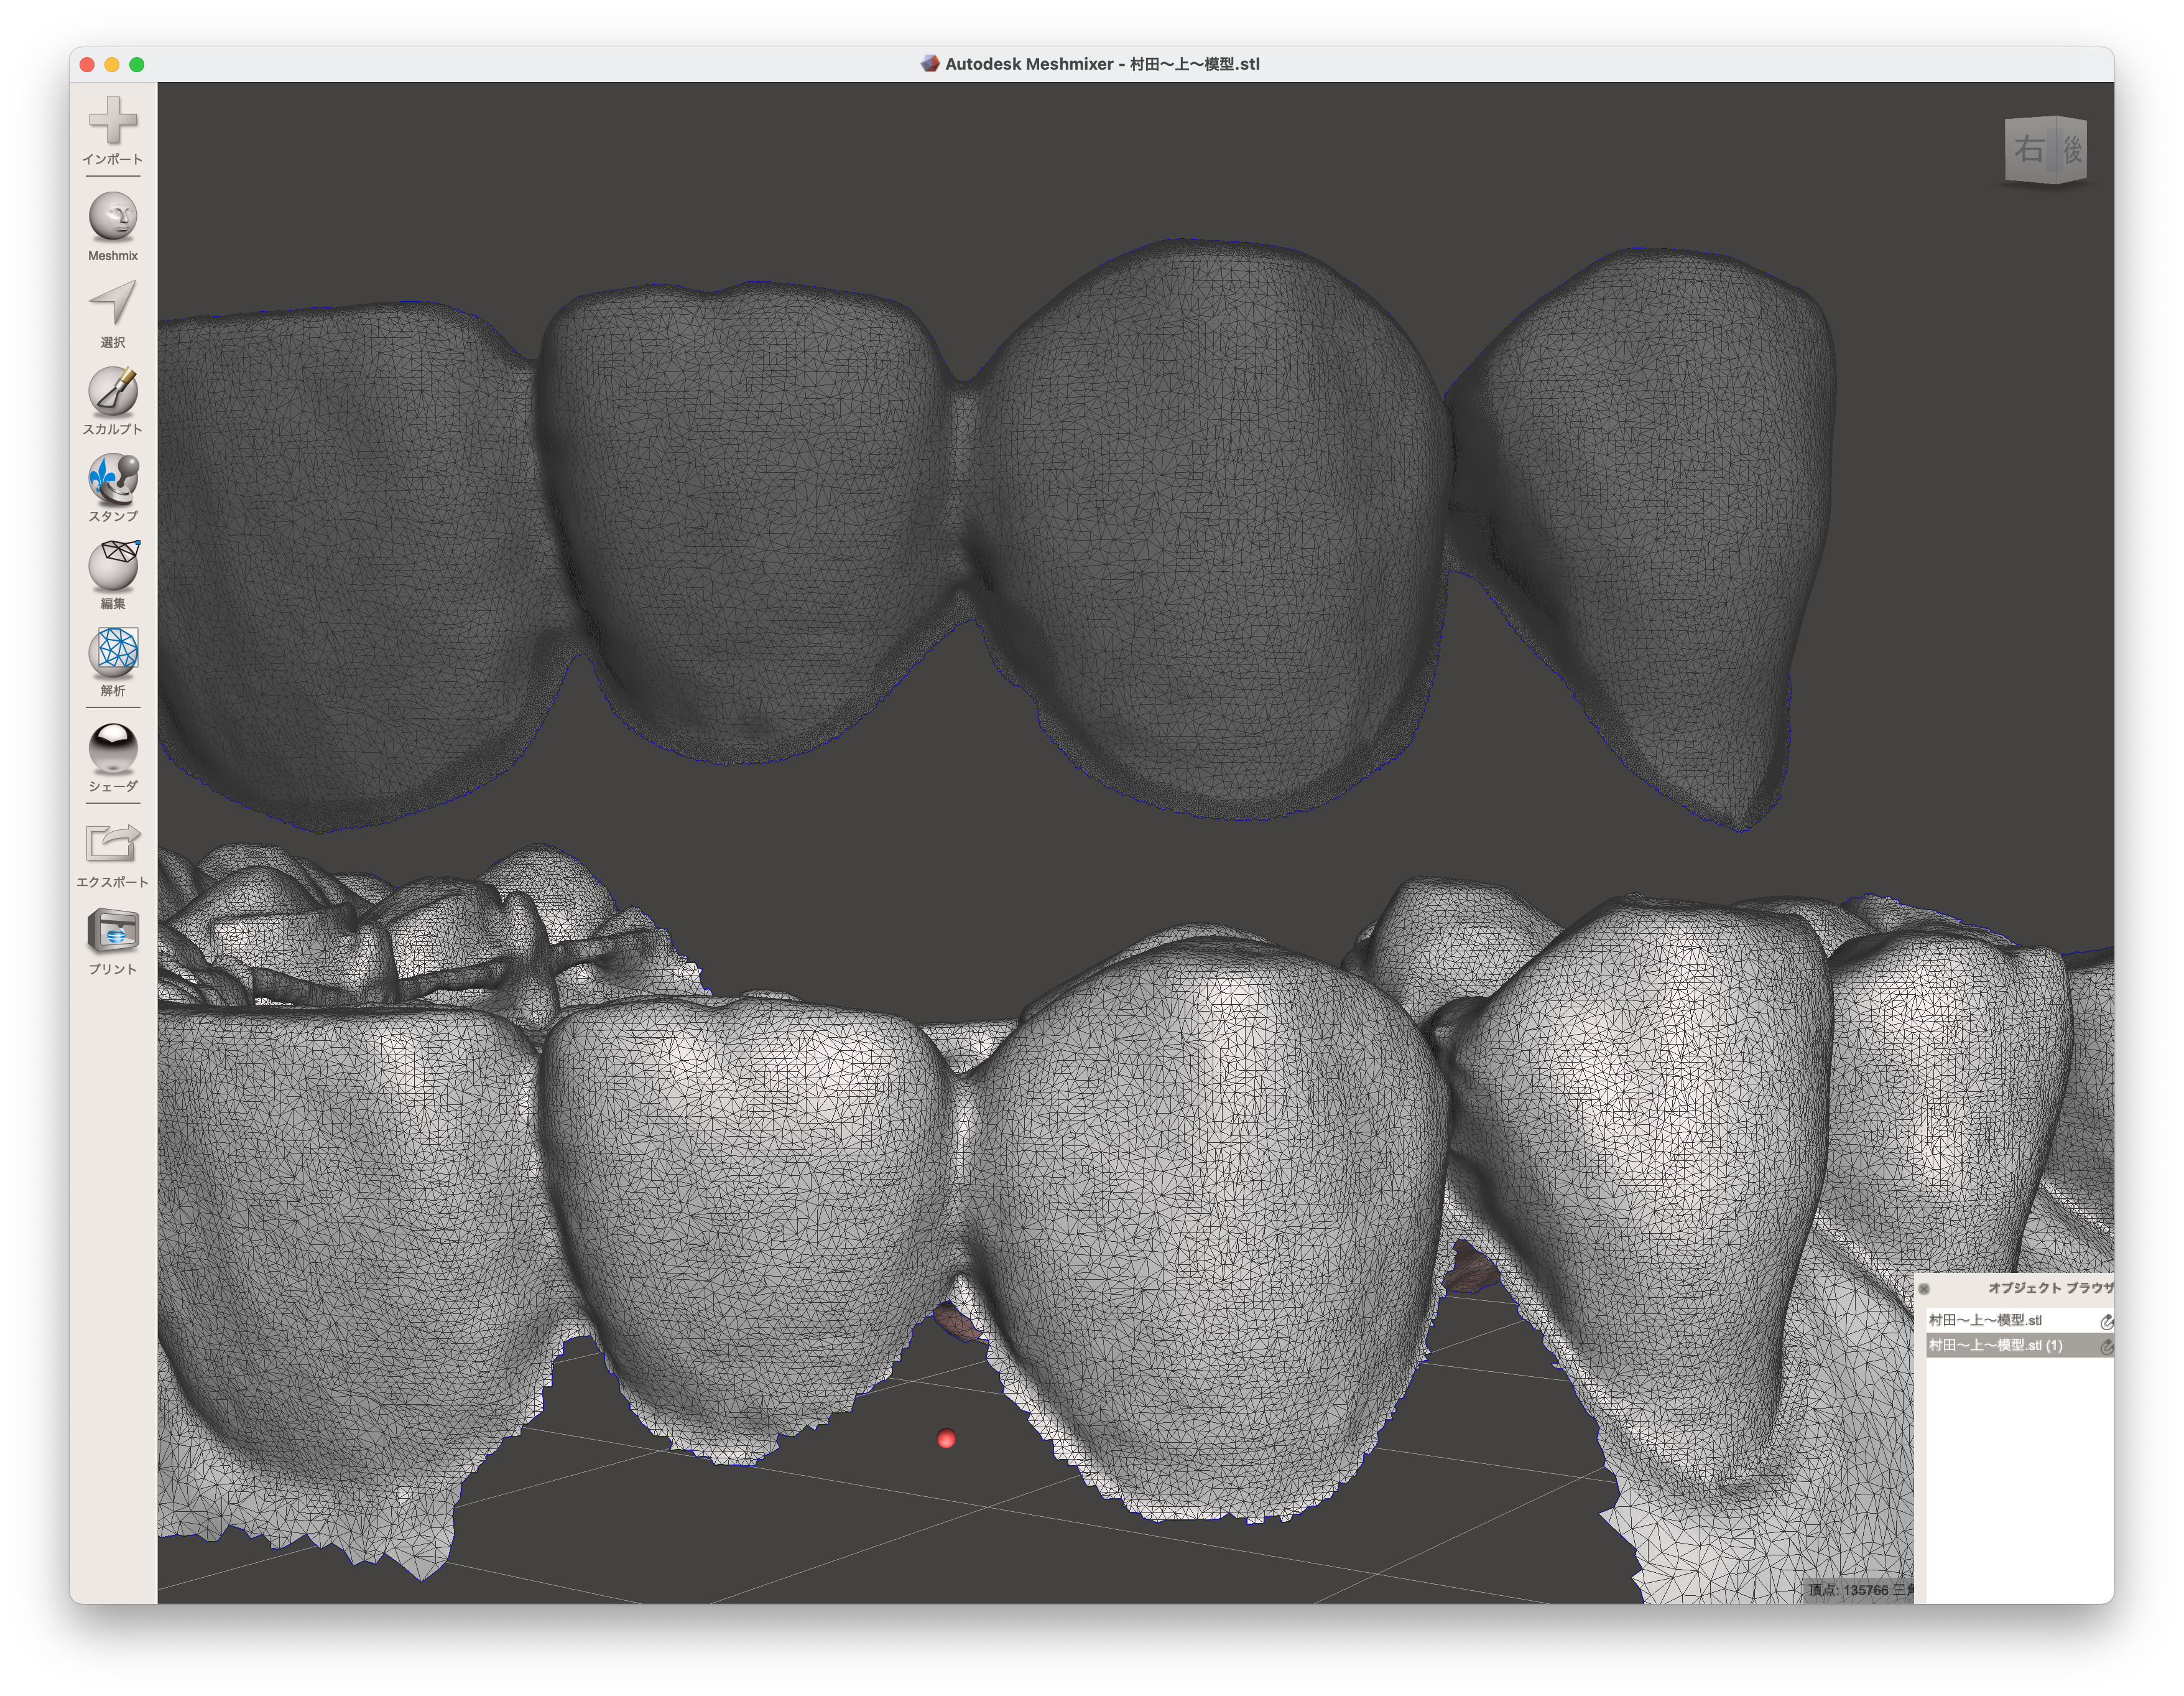This screenshot has width=2184, height=1696.
Task: Click the Import (インポート) plus icon
Action: click(x=113, y=121)
